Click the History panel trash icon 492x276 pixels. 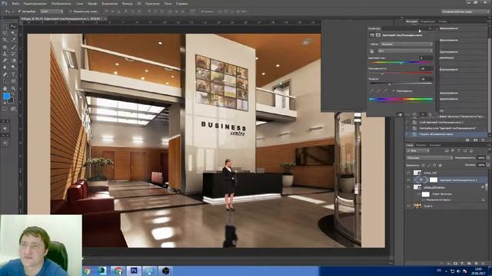tap(484, 140)
